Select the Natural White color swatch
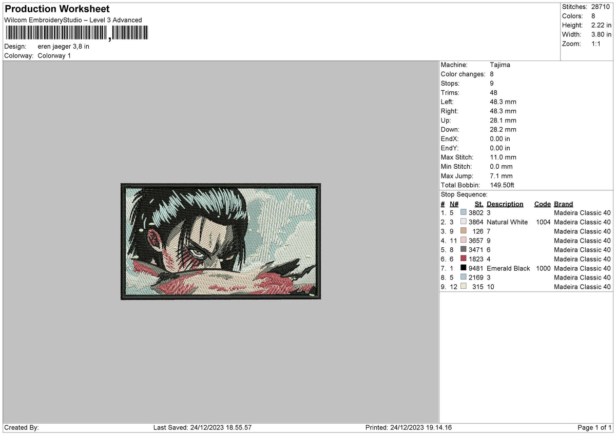 click(x=464, y=222)
